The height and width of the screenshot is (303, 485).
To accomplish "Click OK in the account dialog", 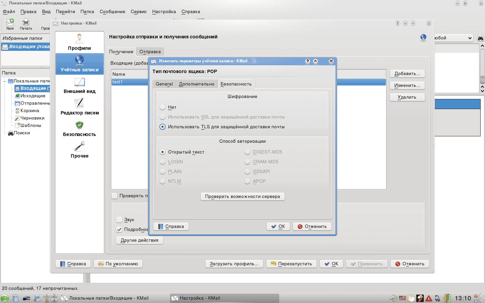I will 278,226.
